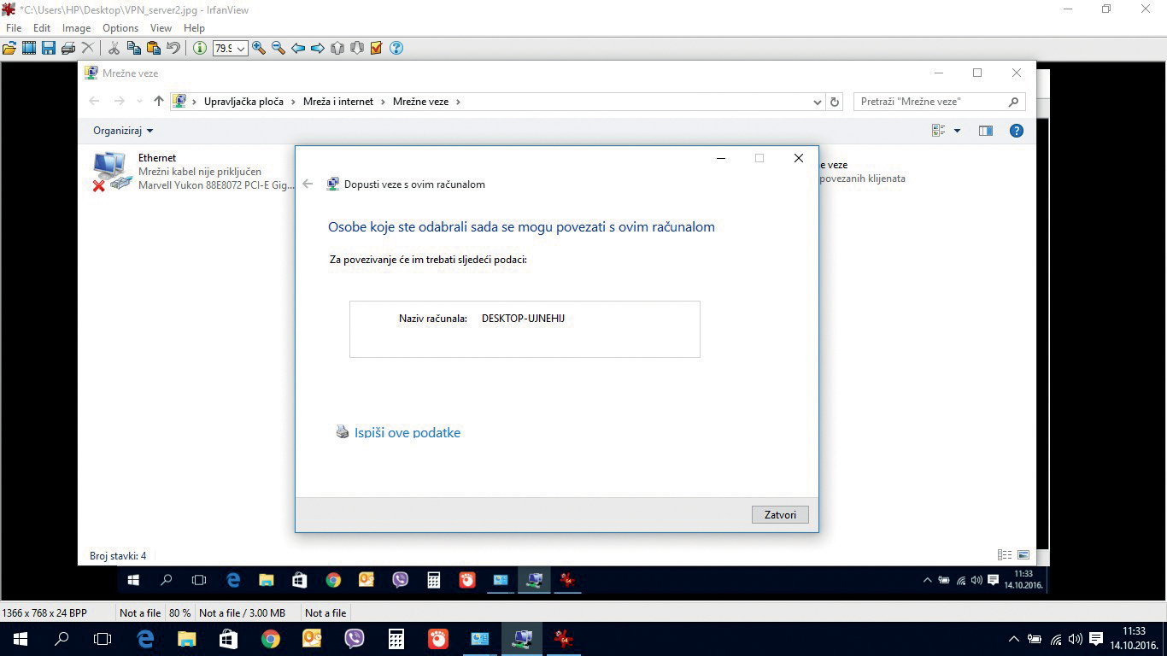Open the Image menu
The width and height of the screenshot is (1167, 656).
click(x=76, y=28)
